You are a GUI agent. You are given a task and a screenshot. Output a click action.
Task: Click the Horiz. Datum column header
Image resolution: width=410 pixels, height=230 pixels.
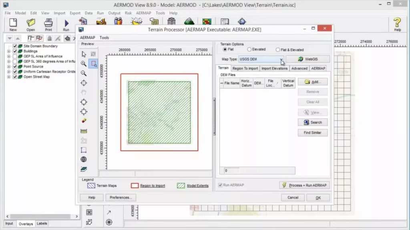[x=247, y=83]
